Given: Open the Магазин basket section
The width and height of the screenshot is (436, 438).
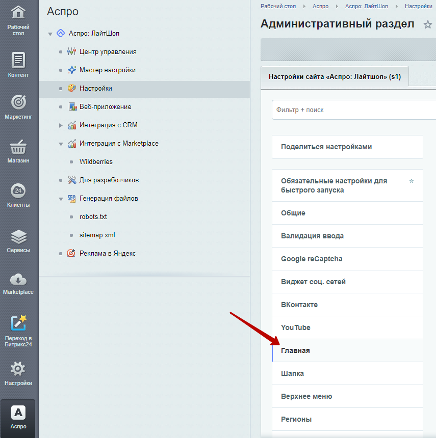Looking at the screenshot, I should (x=18, y=151).
